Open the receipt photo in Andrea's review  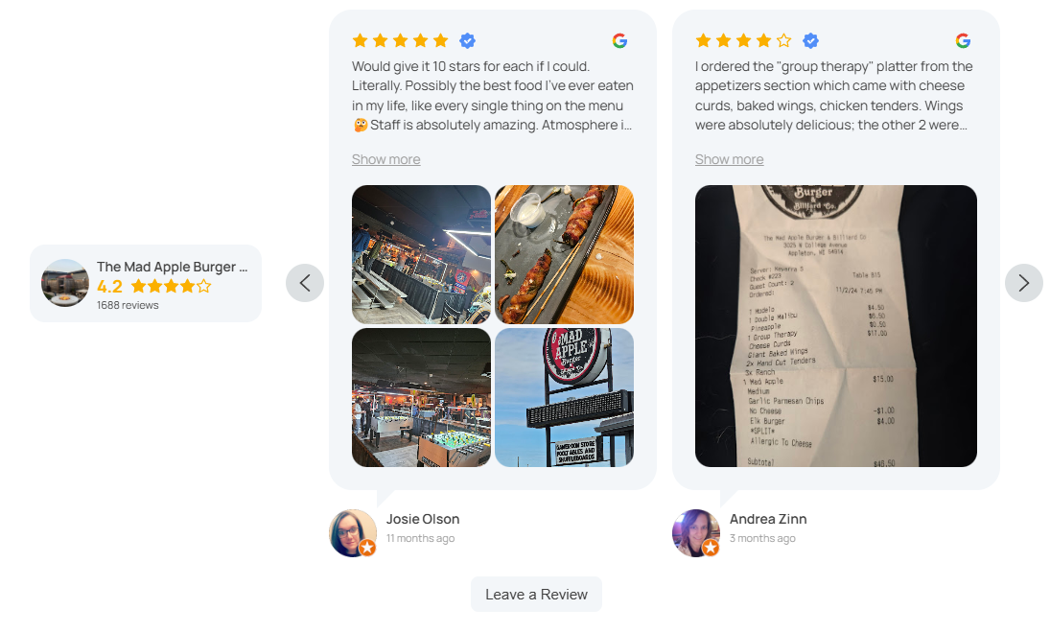tap(836, 326)
